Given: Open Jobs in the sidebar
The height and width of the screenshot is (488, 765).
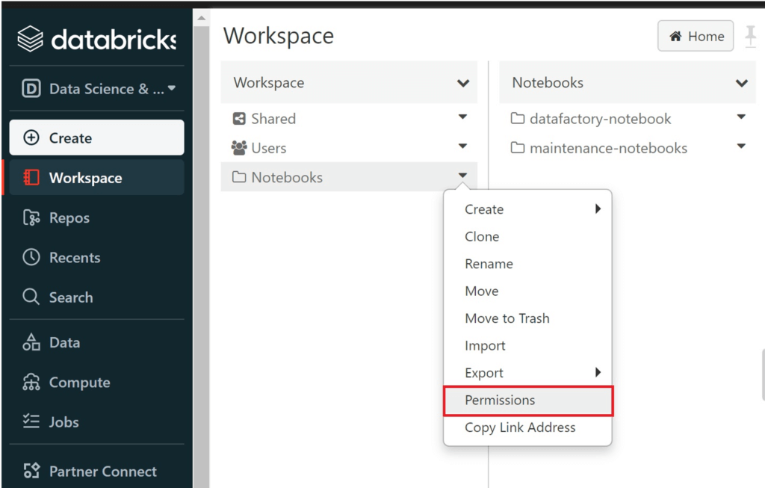Looking at the screenshot, I should click(x=64, y=422).
